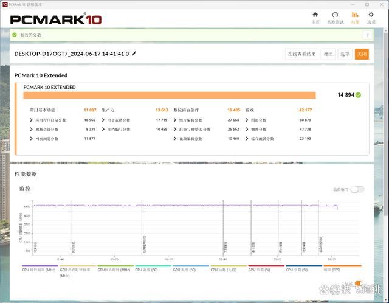Click the Monitoring (监控) heading
This screenshot has height=303, width=389.
(x=24, y=189)
